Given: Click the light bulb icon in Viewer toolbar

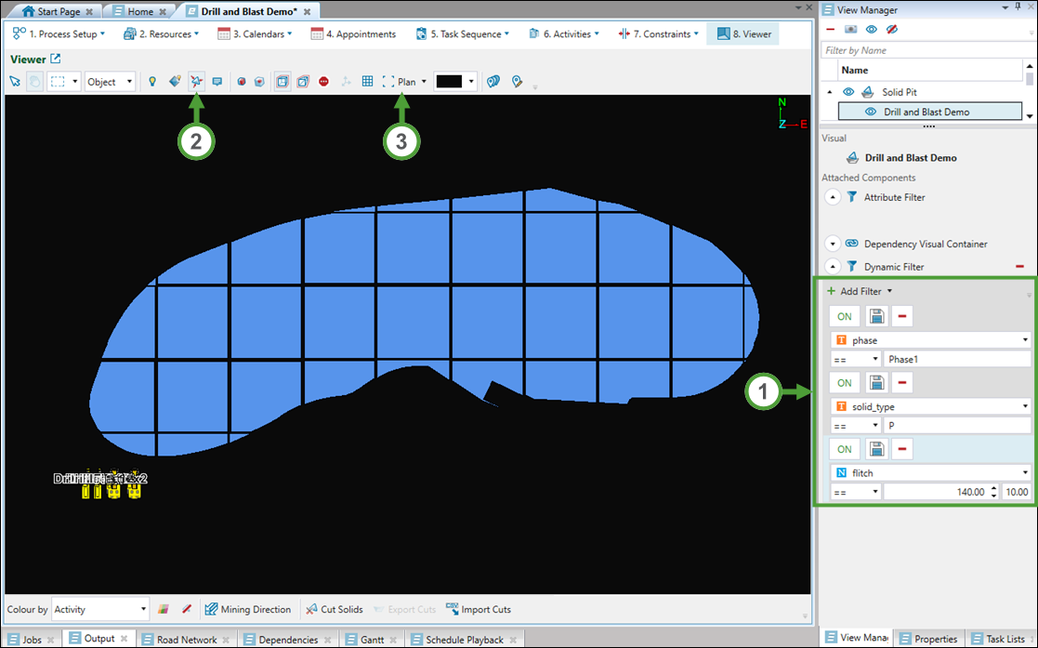Looking at the screenshot, I should (x=152, y=82).
